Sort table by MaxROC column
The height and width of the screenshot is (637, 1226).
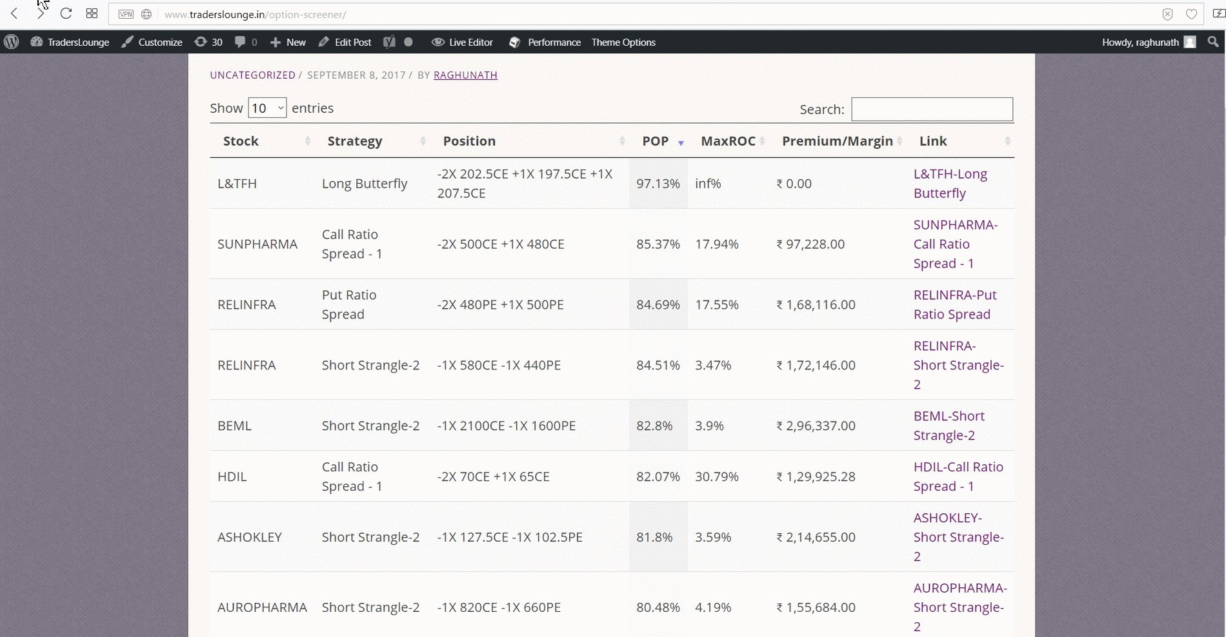coord(728,141)
